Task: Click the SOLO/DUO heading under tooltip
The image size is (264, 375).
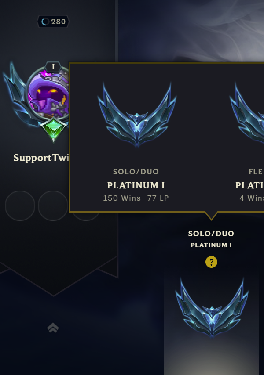Action: (x=211, y=234)
